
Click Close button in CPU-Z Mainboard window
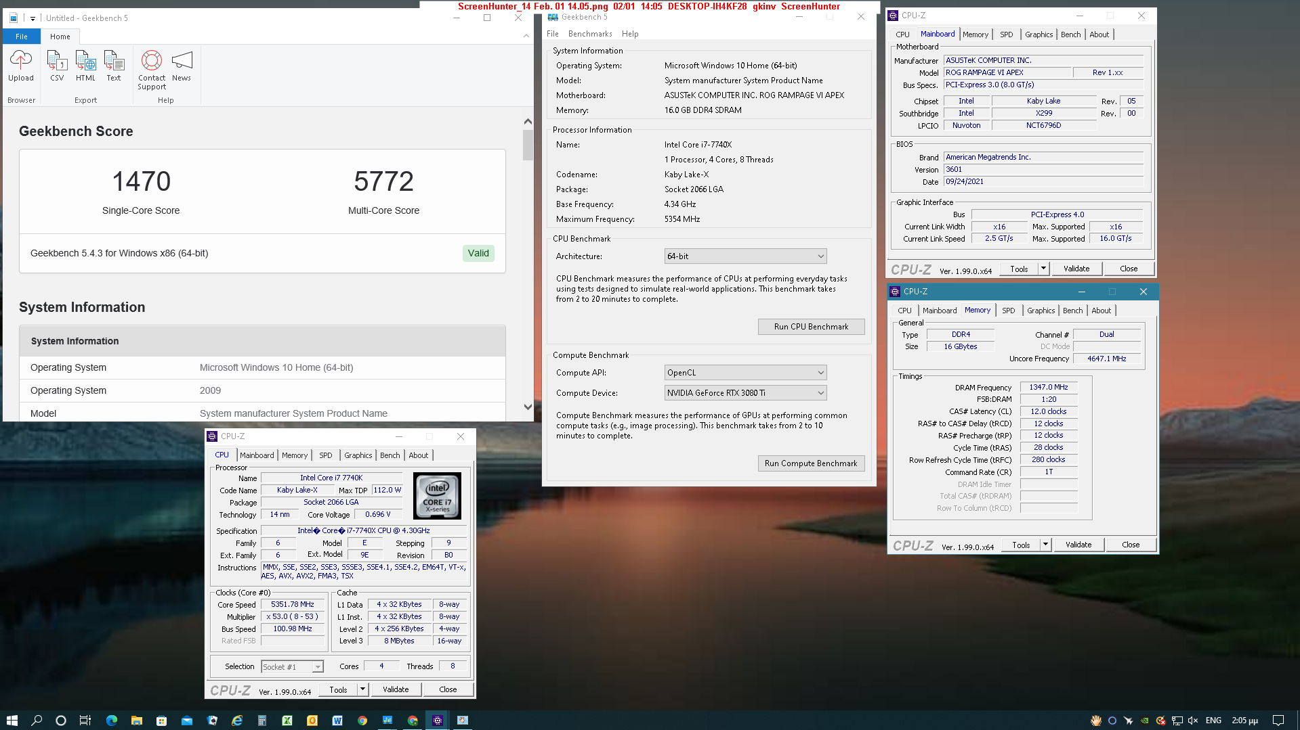1129,269
